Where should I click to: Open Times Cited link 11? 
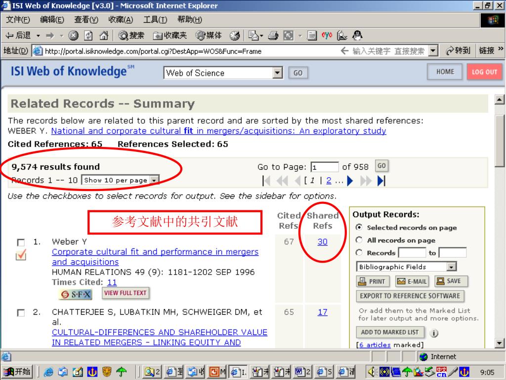(x=112, y=282)
